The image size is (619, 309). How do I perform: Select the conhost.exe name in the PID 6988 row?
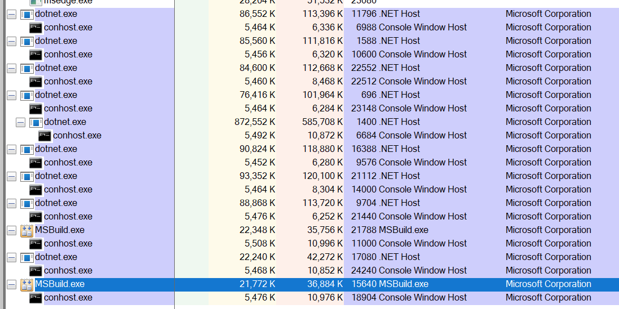[68, 28]
